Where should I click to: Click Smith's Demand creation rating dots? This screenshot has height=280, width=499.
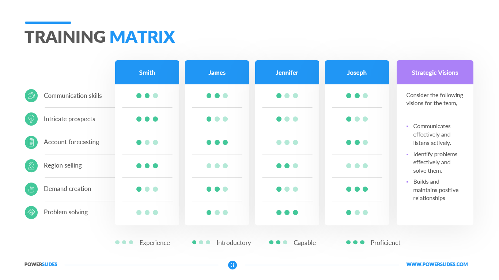coord(147,189)
